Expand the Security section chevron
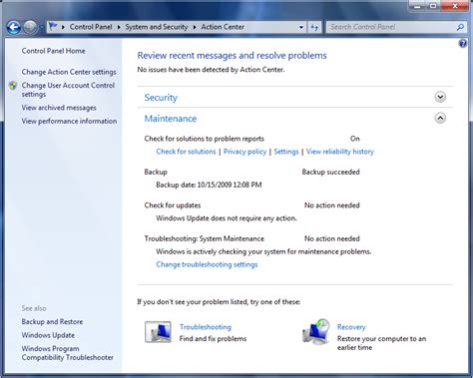This screenshot has width=473, height=378. click(x=440, y=97)
